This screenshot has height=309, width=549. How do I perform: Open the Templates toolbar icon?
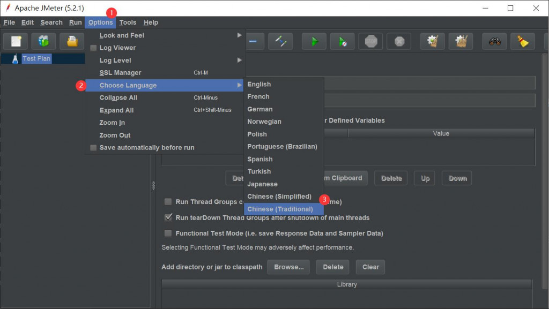pyautogui.click(x=43, y=42)
